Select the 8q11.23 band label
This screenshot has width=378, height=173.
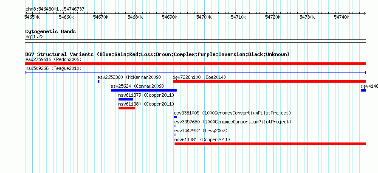click(x=34, y=36)
